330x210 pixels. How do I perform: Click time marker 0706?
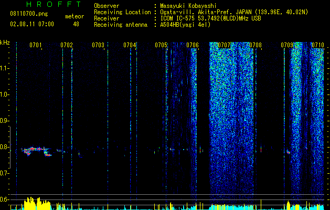(193, 45)
